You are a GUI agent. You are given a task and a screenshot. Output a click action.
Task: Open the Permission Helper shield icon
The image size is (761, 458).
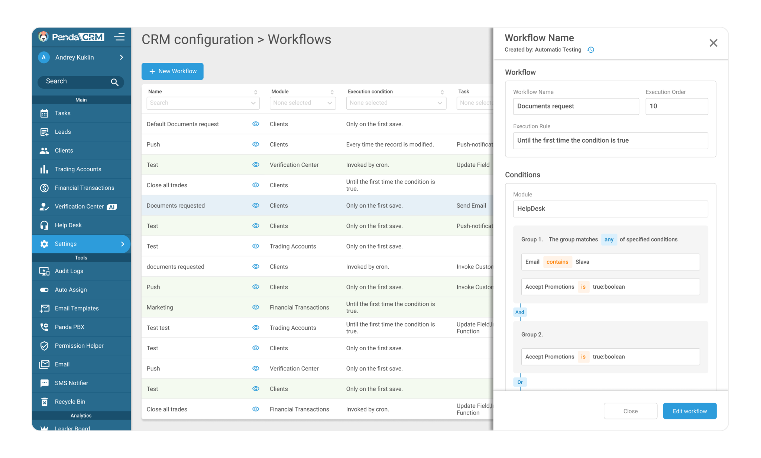pos(44,345)
